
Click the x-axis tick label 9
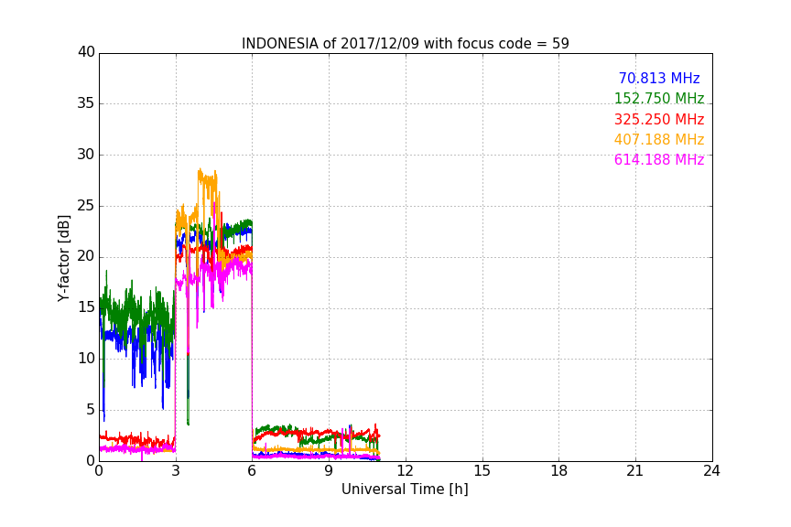click(329, 471)
